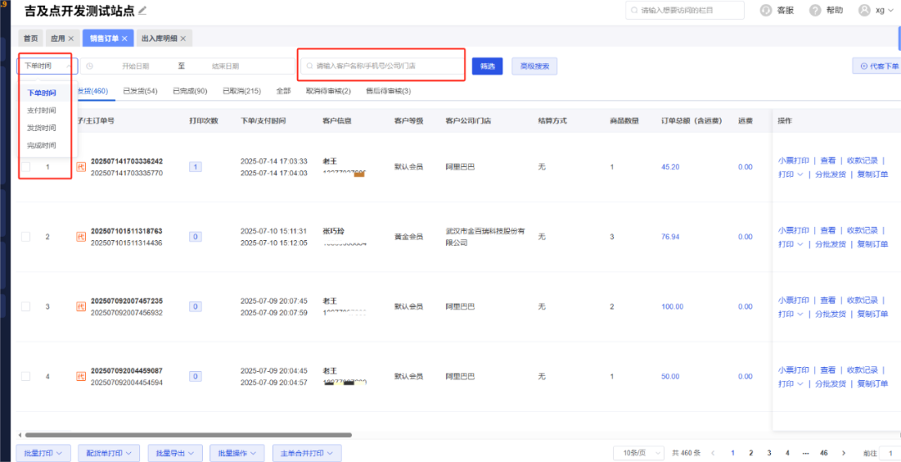Screen dimensions: 901x462
Task: Switch to the 已完成(90) status tab
Action: pyautogui.click(x=189, y=91)
